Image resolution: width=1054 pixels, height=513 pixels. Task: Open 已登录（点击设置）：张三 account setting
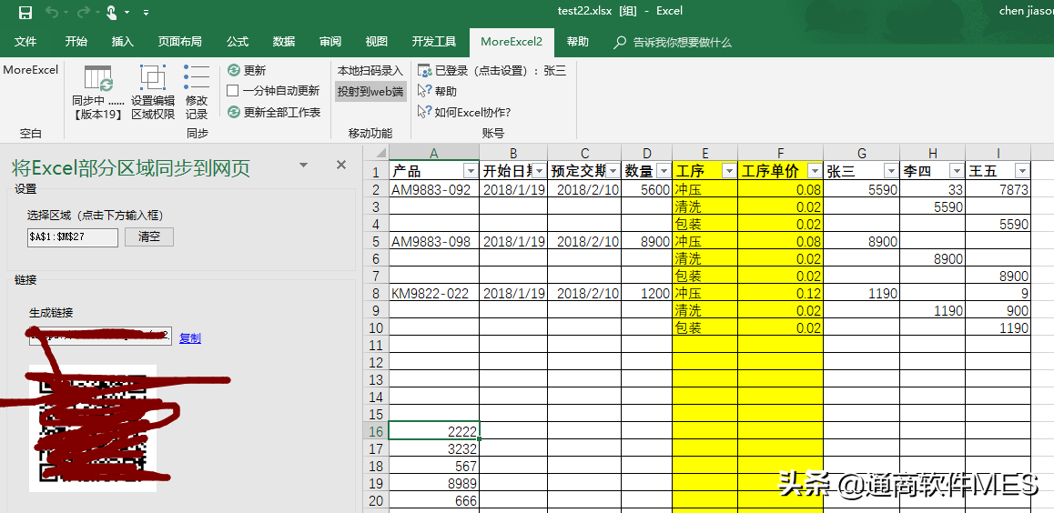(x=492, y=71)
